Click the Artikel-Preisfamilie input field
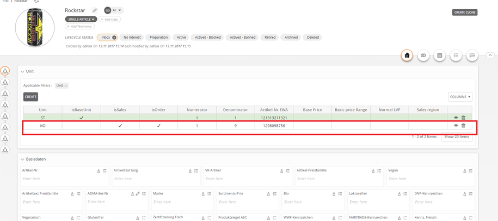Image resolution: width=498 pixels, height=221 pixels. (x=339, y=179)
